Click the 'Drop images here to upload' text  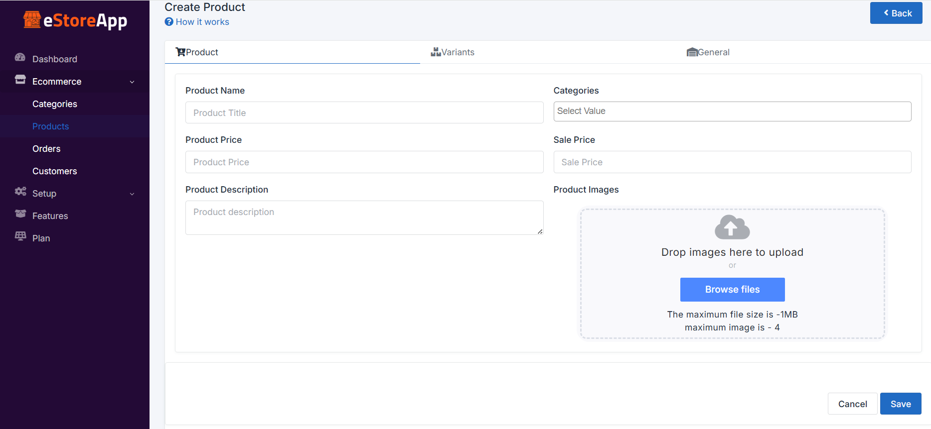(732, 252)
